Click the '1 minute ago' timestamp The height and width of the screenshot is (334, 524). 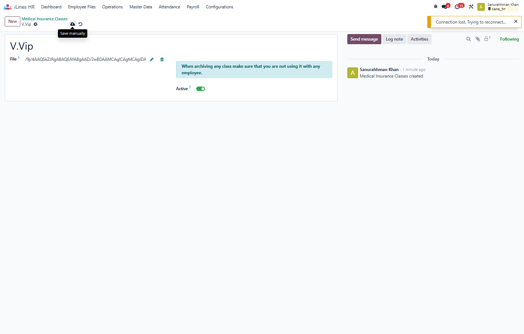coord(414,70)
